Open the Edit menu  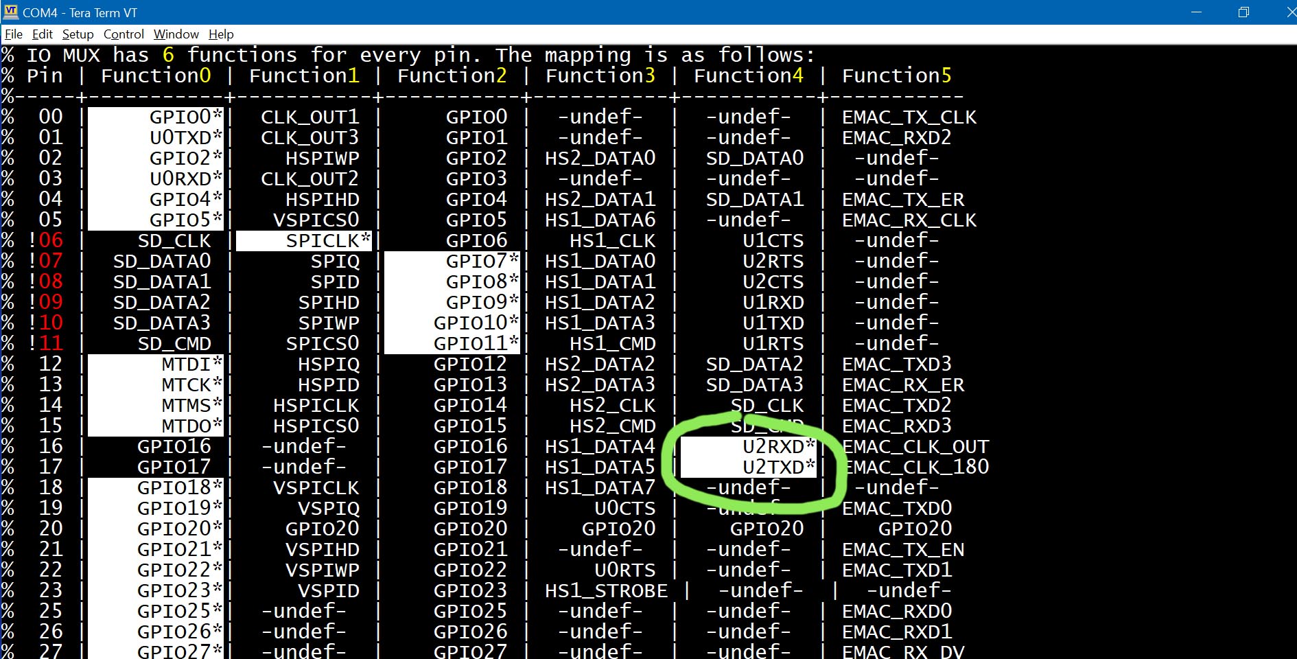point(43,34)
